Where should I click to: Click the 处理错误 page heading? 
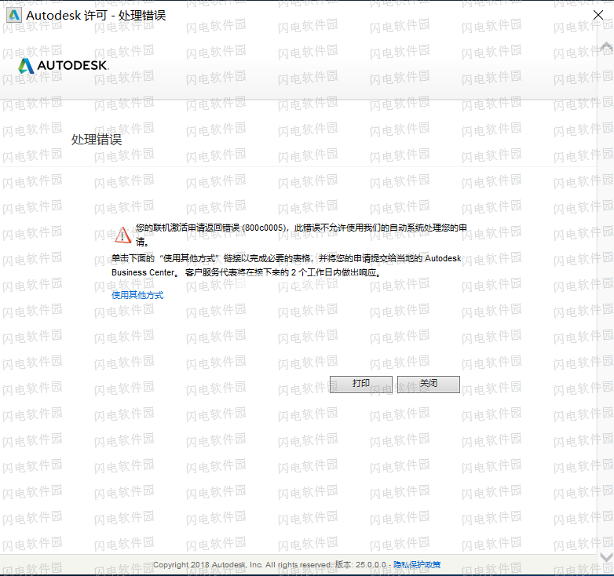pyautogui.click(x=97, y=140)
